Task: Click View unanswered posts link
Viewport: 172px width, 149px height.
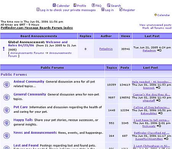Action: point(155,25)
